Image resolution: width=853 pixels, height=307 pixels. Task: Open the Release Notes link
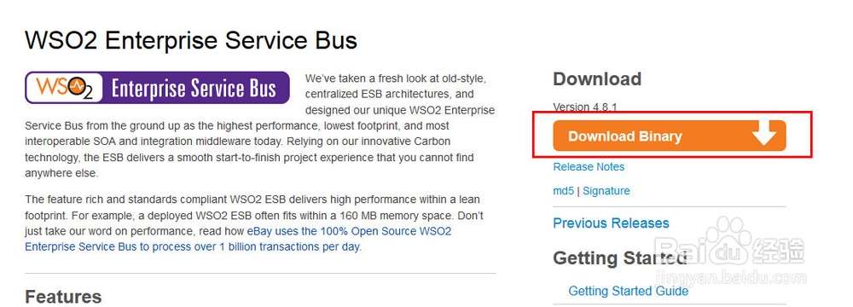pyautogui.click(x=589, y=166)
